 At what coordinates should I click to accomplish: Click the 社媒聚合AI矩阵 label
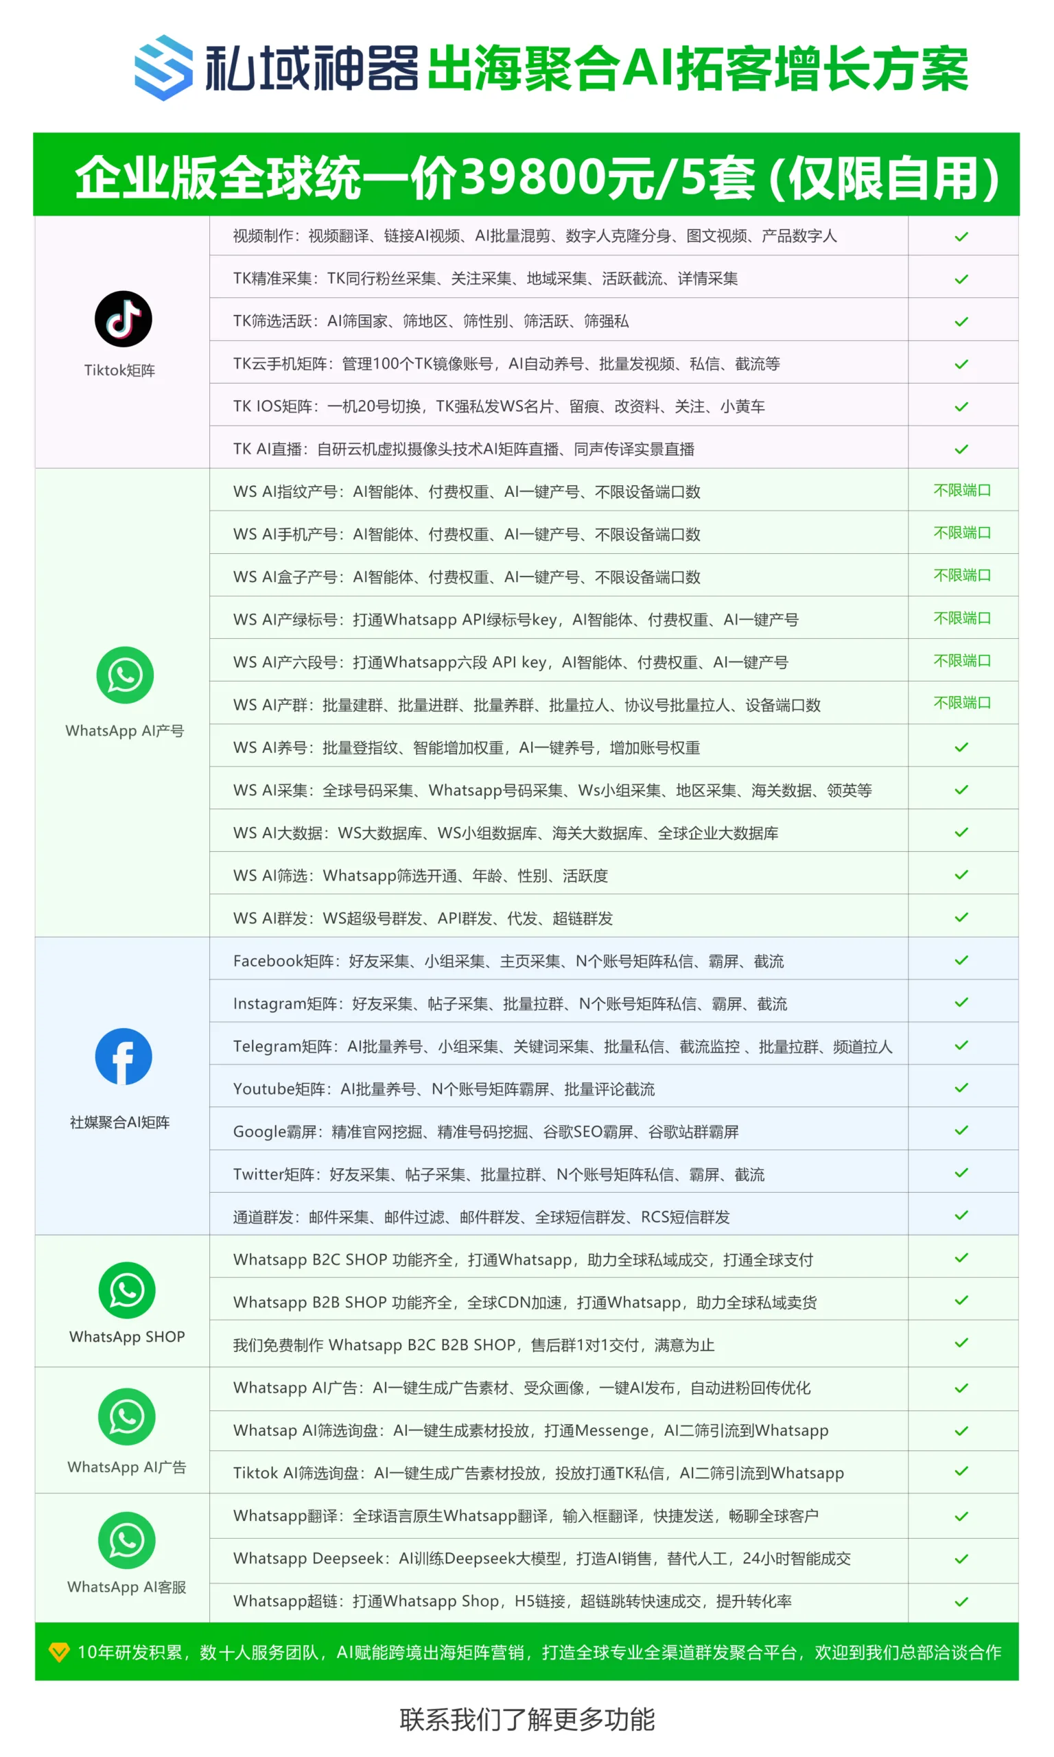[119, 1122]
